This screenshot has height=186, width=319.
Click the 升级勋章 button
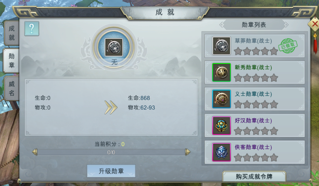[111, 171]
